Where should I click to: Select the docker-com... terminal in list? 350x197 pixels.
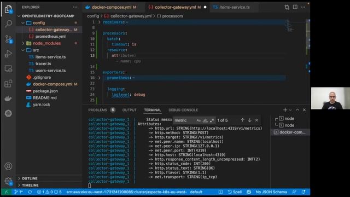pyautogui.click(x=290, y=132)
